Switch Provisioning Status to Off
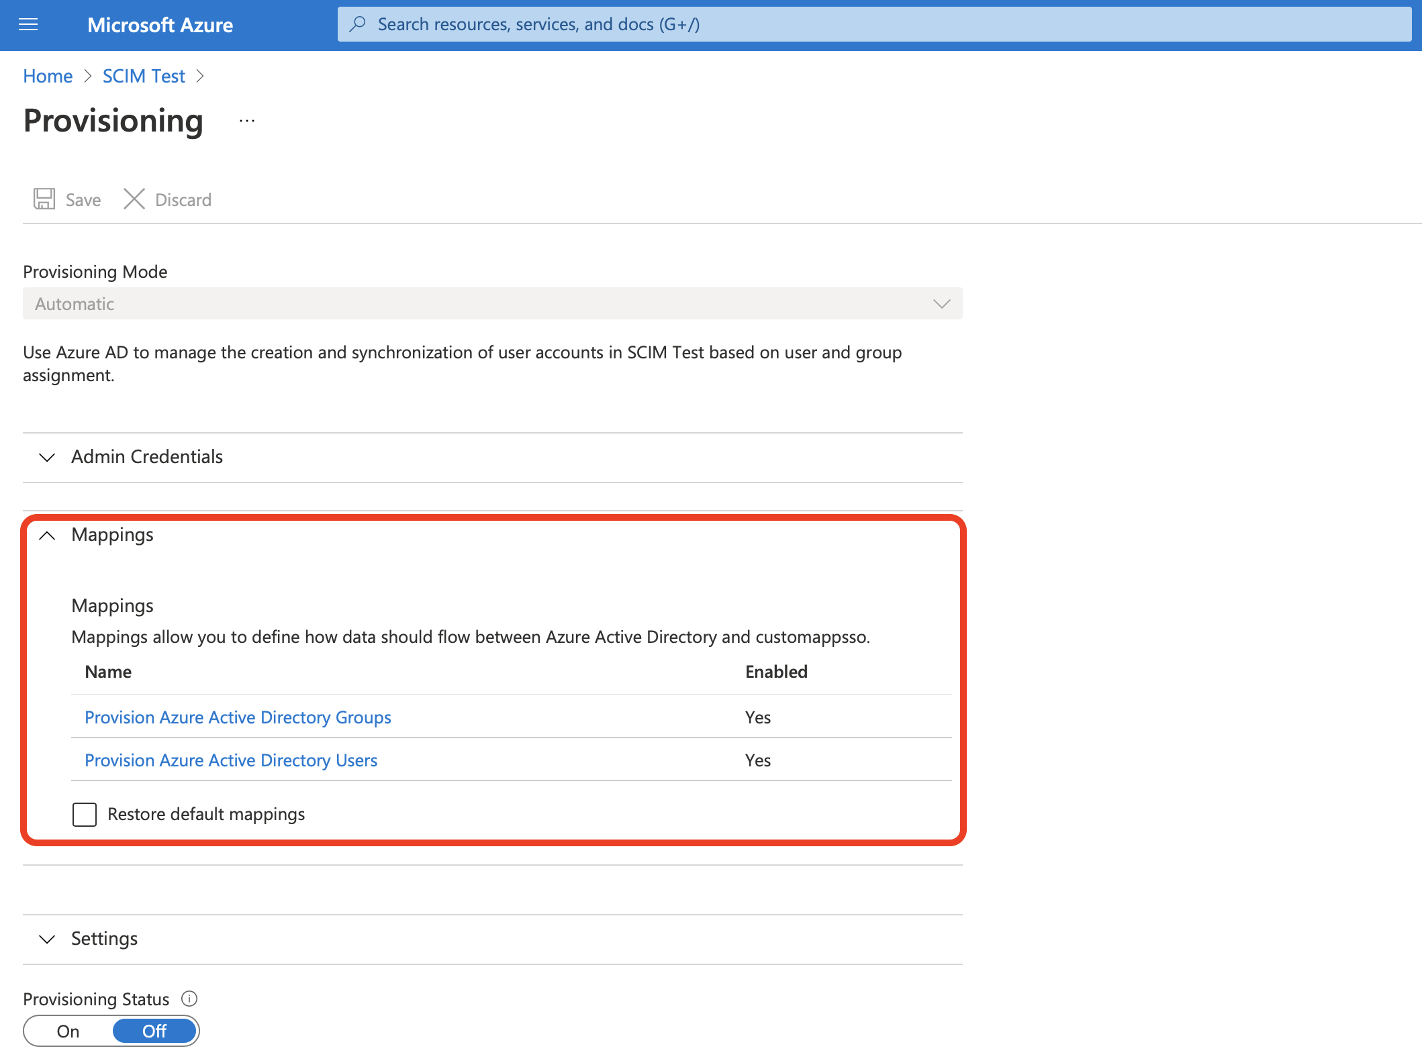 (x=154, y=1031)
